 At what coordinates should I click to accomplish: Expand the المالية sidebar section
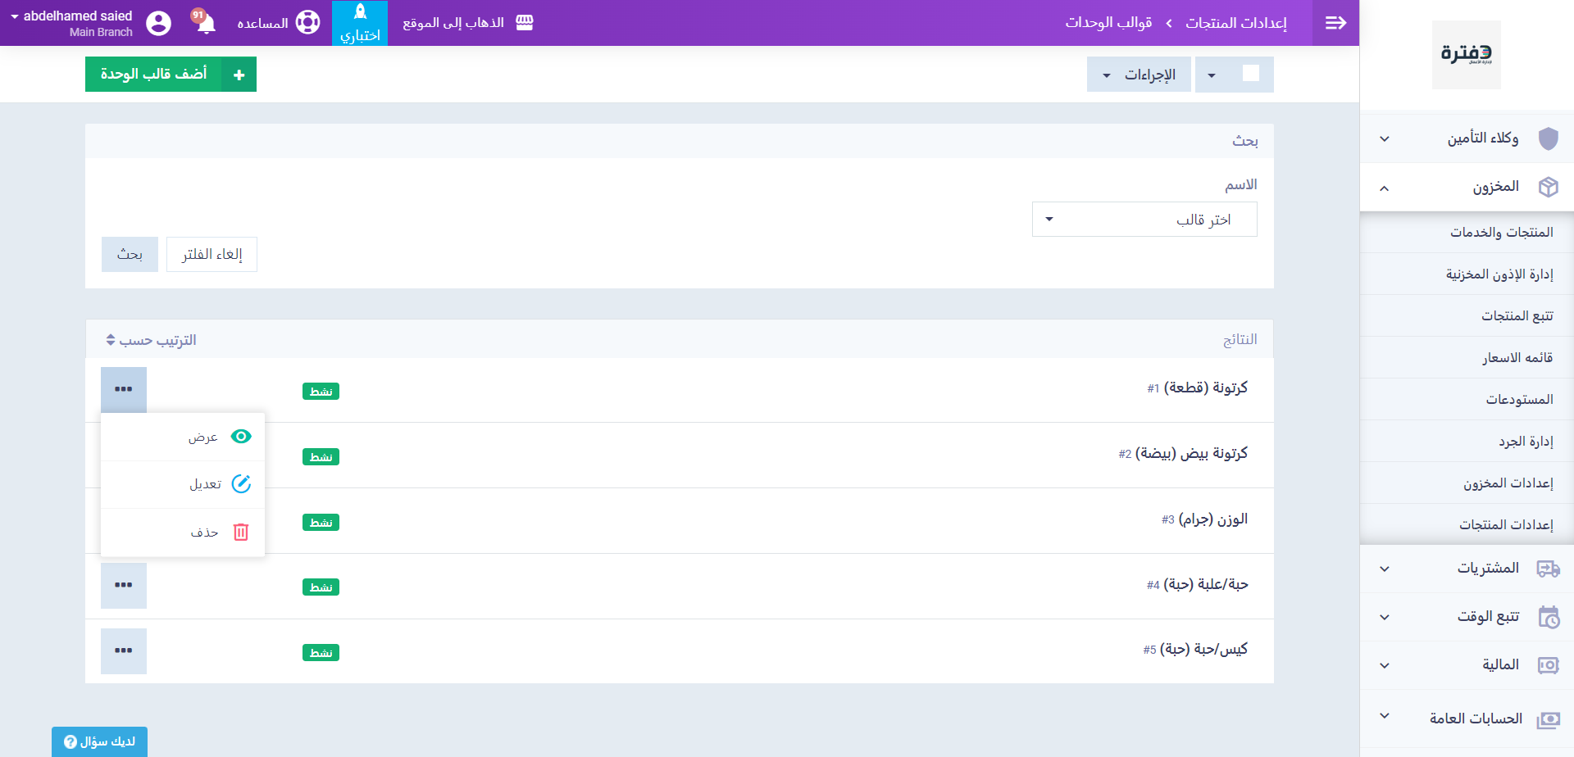(1385, 665)
